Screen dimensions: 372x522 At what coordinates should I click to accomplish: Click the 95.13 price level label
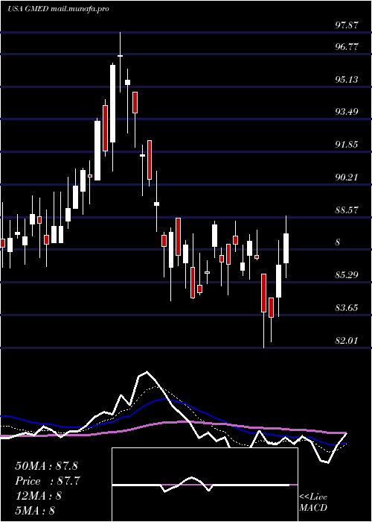(347, 80)
